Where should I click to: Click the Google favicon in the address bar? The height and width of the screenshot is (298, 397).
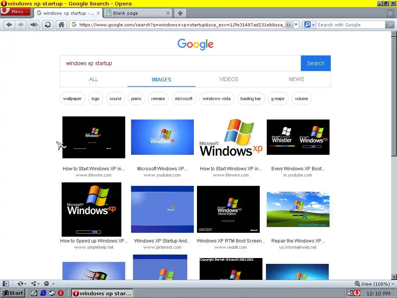(x=74, y=24)
